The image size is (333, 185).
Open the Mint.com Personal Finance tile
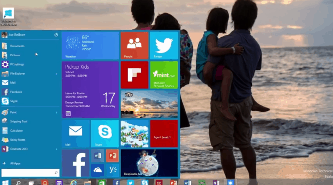tap(164, 75)
